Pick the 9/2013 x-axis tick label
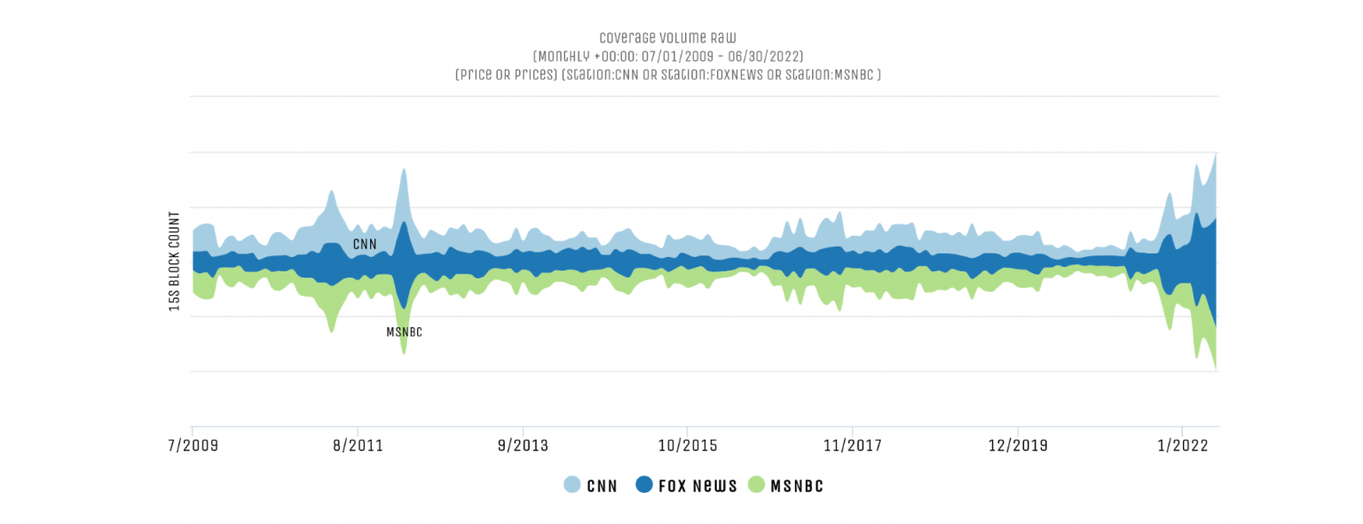Viewport: 1363px width, 524px height. (x=523, y=445)
